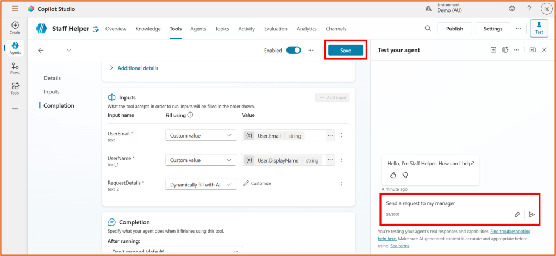This screenshot has width=556, height=256.
Task: Click the thumbs up feedback icon
Action: [393, 175]
